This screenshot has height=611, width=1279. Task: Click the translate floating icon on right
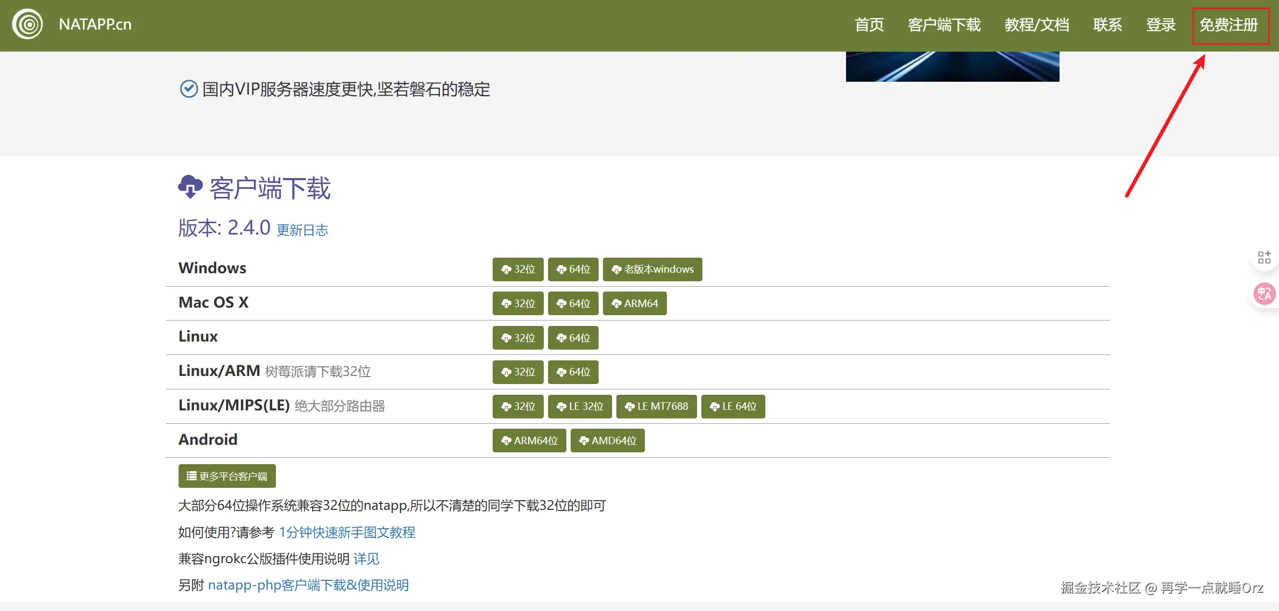tap(1264, 294)
